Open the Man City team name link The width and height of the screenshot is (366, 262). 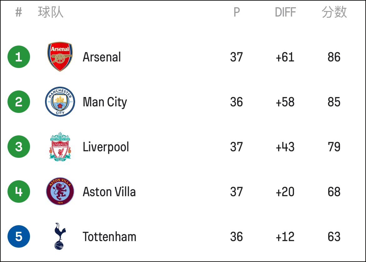click(x=105, y=102)
